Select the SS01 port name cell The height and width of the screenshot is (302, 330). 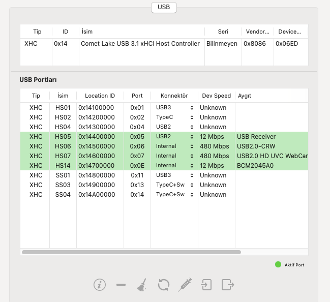pyautogui.click(x=63, y=175)
